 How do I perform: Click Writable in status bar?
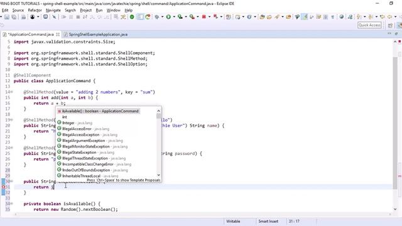(233, 221)
